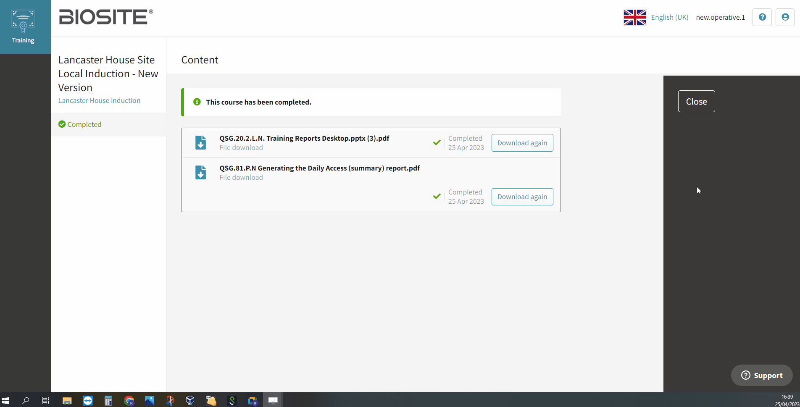Close the course content panel
This screenshot has width=800, height=407.
(x=696, y=101)
